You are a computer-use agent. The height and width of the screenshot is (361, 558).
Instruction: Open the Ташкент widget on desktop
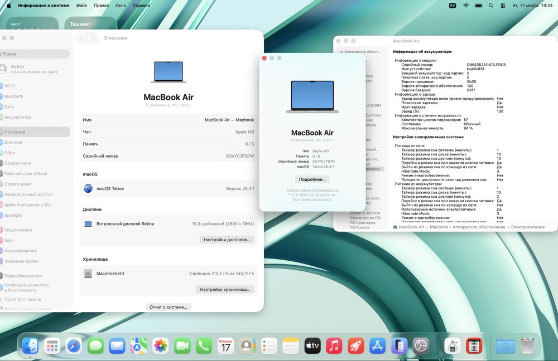pyautogui.click(x=91, y=23)
